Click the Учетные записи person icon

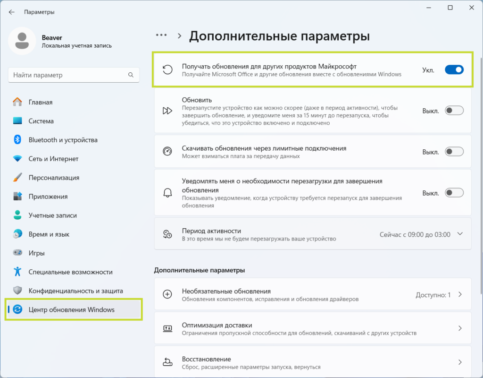17,215
